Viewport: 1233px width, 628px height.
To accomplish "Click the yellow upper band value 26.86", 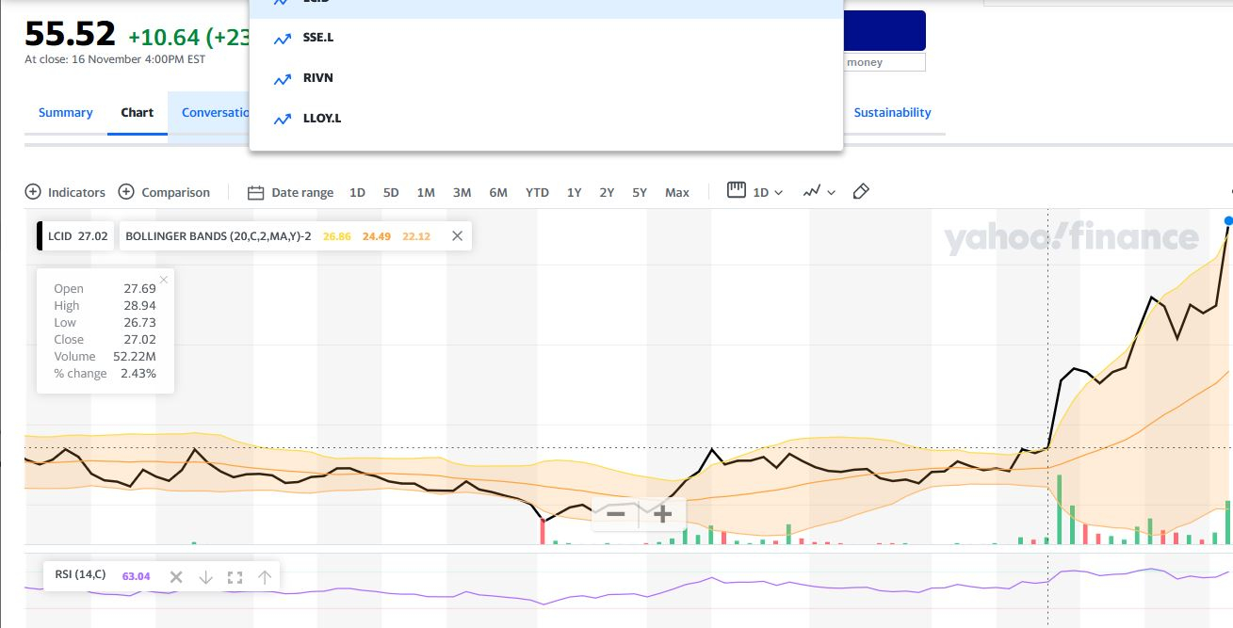I will click(x=336, y=236).
